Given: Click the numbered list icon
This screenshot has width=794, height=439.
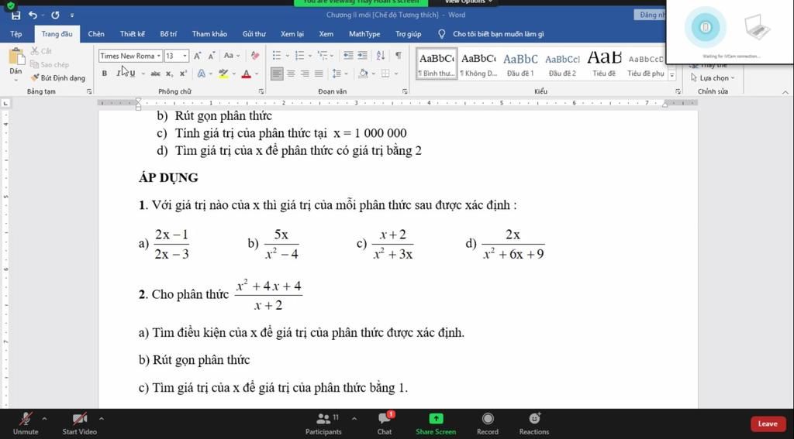Looking at the screenshot, I should tap(300, 56).
